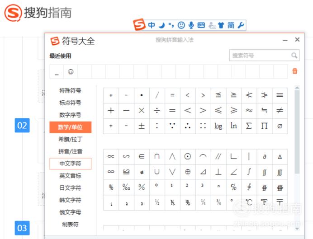Insert the integral ∫ symbol
This screenshot has width=313, height=239.
click(249, 172)
